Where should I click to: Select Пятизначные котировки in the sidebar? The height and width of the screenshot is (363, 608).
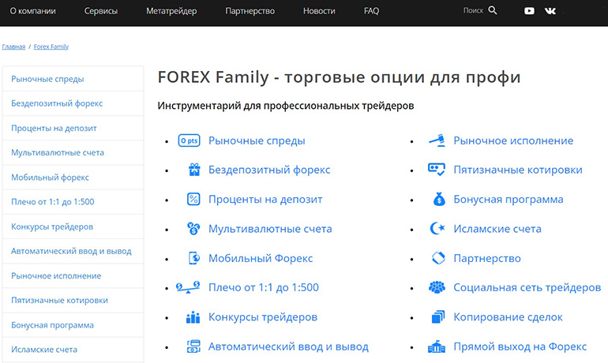(73, 300)
